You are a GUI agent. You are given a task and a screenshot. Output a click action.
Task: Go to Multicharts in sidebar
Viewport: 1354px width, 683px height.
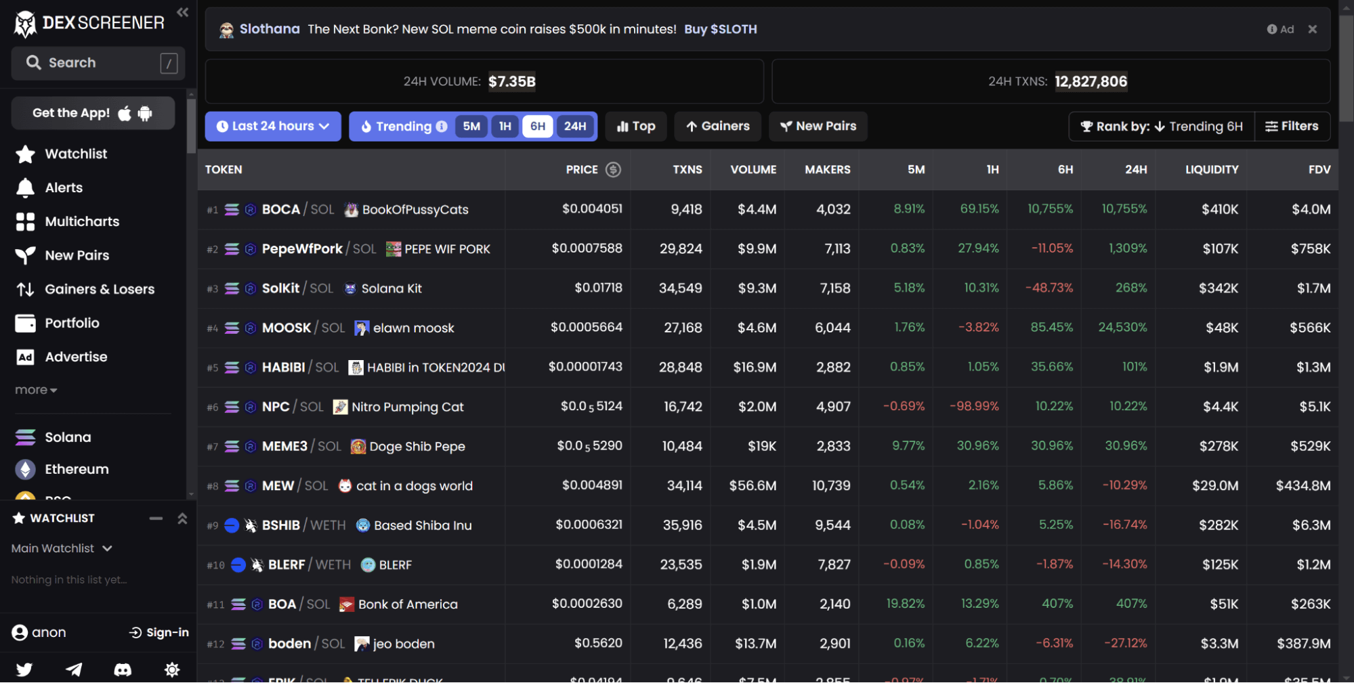coord(81,222)
